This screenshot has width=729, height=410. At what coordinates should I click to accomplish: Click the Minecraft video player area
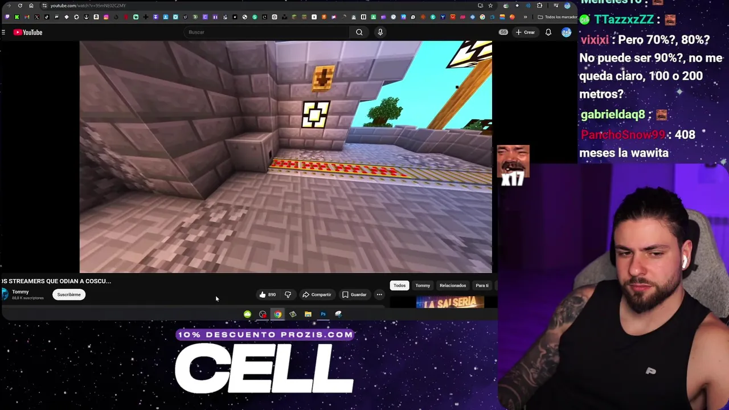point(286,157)
